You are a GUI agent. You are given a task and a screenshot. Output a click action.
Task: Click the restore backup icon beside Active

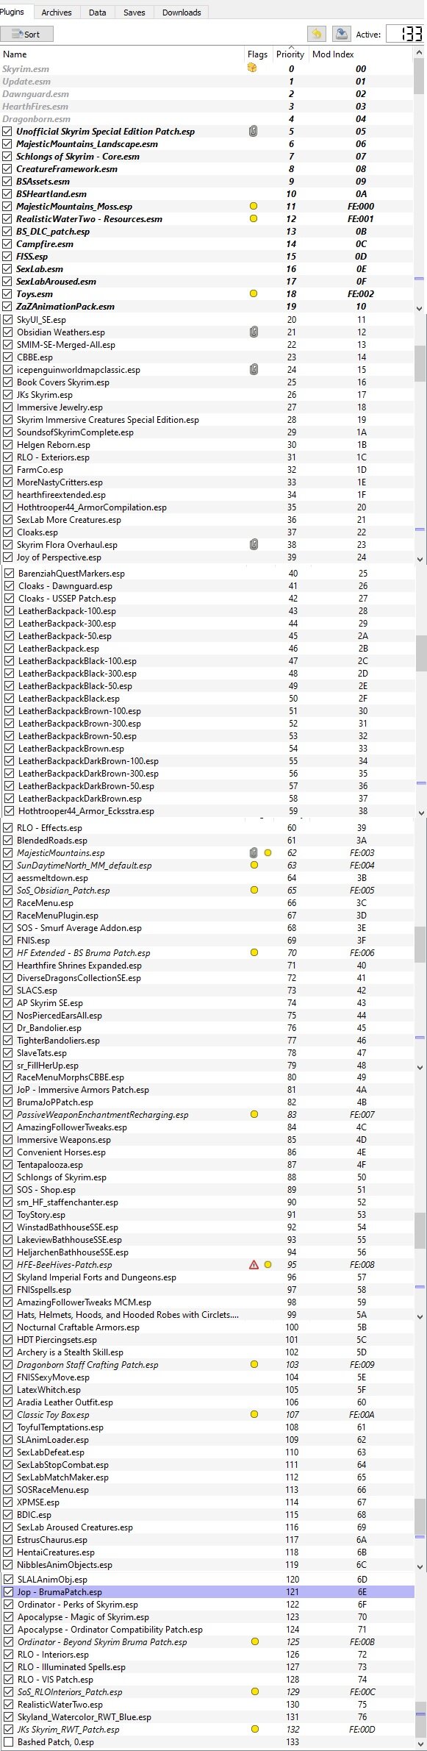point(316,34)
